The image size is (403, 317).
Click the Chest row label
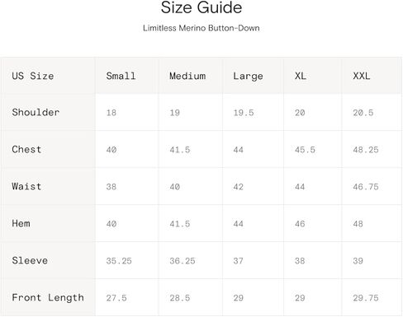(x=26, y=149)
